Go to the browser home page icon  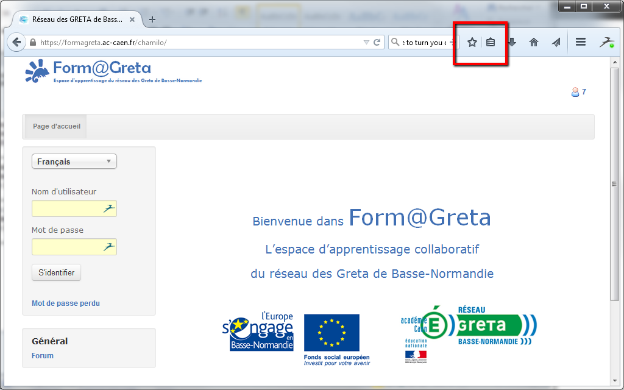point(534,42)
